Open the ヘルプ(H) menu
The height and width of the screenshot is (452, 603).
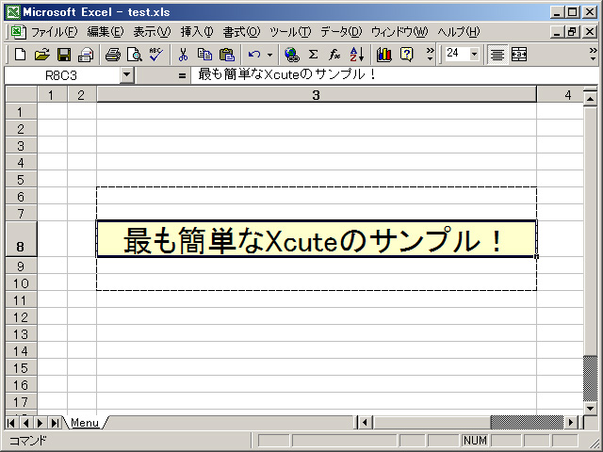point(459,32)
